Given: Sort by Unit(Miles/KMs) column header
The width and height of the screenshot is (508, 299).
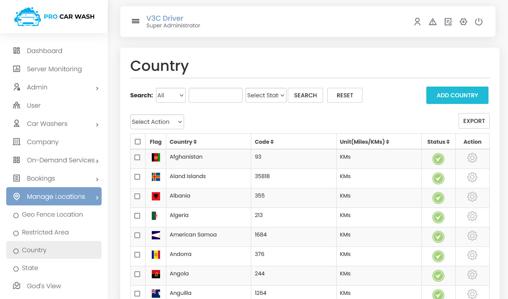Looking at the screenshot, I should 365,142.
